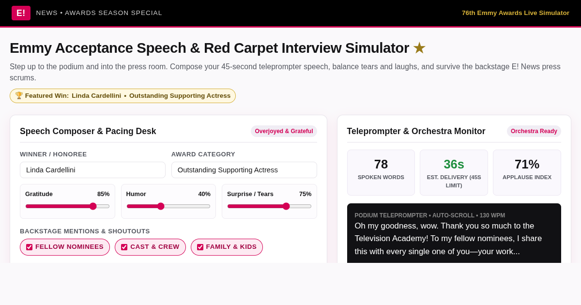Viewport: 581px width, 305px height.
Task: Click the Podium Teleprompter auto-scroll header
Action: [x=430, y=215]
